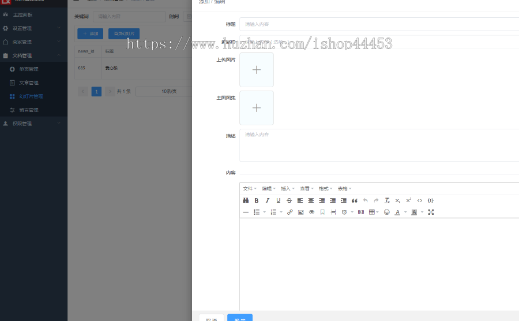Insert the current date and time

pos(344,212)
